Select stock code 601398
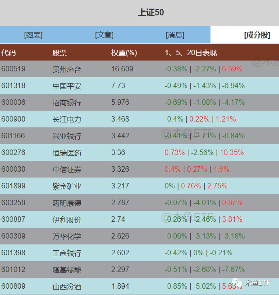This screenshot has height=295, width=279. [x=14, y=253]
